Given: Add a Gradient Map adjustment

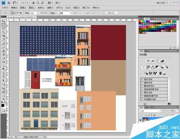Looking at the screenshot, I should click(160, 73).
